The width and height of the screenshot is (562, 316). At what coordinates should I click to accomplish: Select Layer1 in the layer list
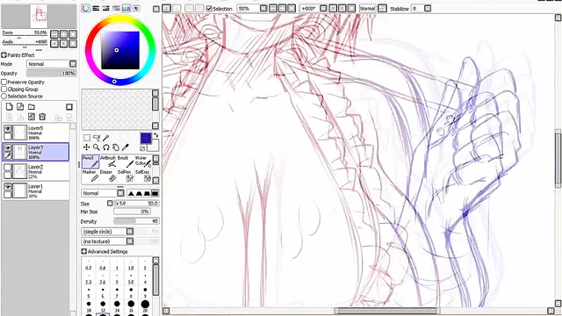pos(36,190)
